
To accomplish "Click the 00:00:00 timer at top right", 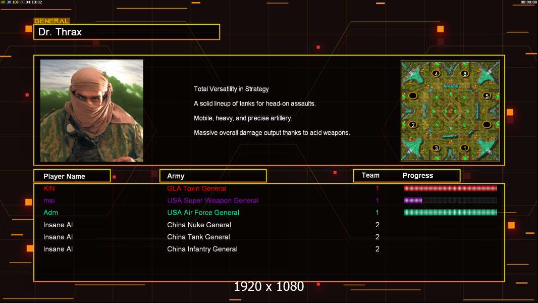I will (529, 2).
